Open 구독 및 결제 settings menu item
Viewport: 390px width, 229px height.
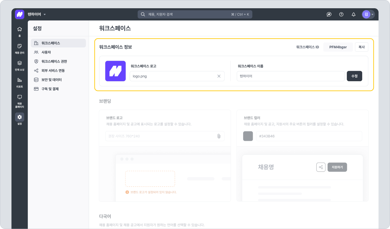click(58, 89)
